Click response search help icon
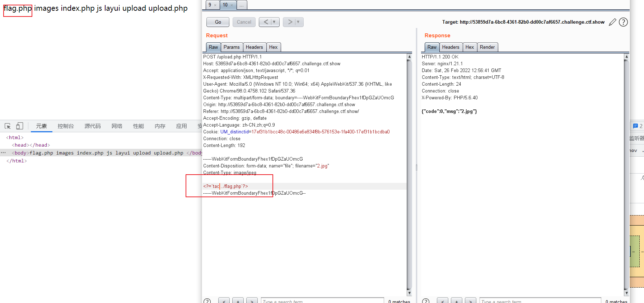 426,301
